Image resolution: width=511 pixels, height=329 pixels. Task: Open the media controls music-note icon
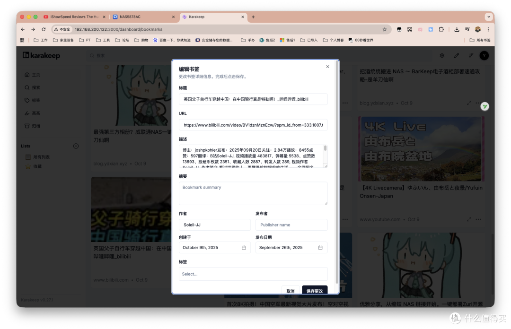click(x=467, y=29)
